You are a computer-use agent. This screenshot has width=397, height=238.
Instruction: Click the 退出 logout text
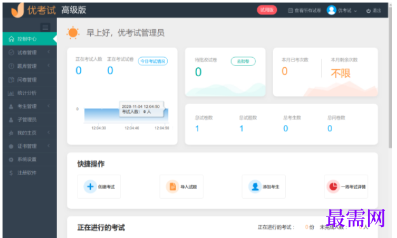[377, 10]
